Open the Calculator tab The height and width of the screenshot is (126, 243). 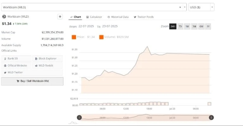tap(94, 17)
